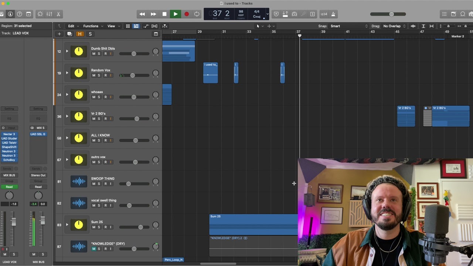Open the Editors scissors button
The image size is (473, 266).
(58, 14)
